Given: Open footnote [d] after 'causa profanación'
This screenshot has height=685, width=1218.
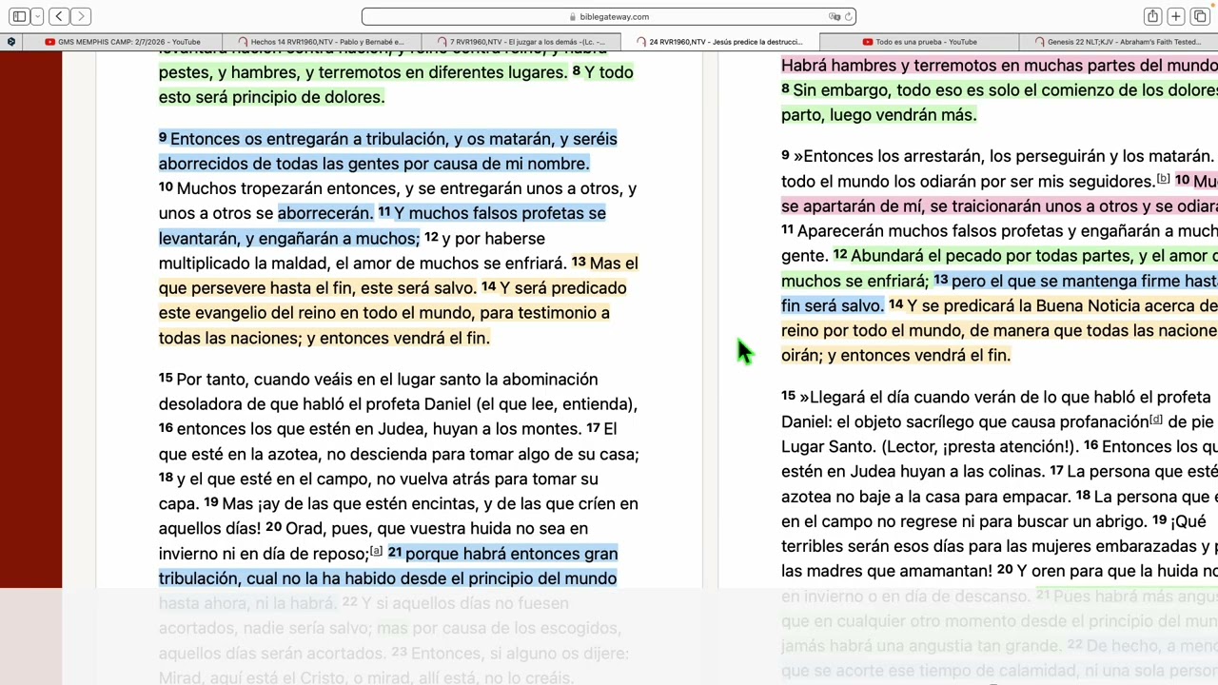Looking at the screenshot, I should 1155,420.
